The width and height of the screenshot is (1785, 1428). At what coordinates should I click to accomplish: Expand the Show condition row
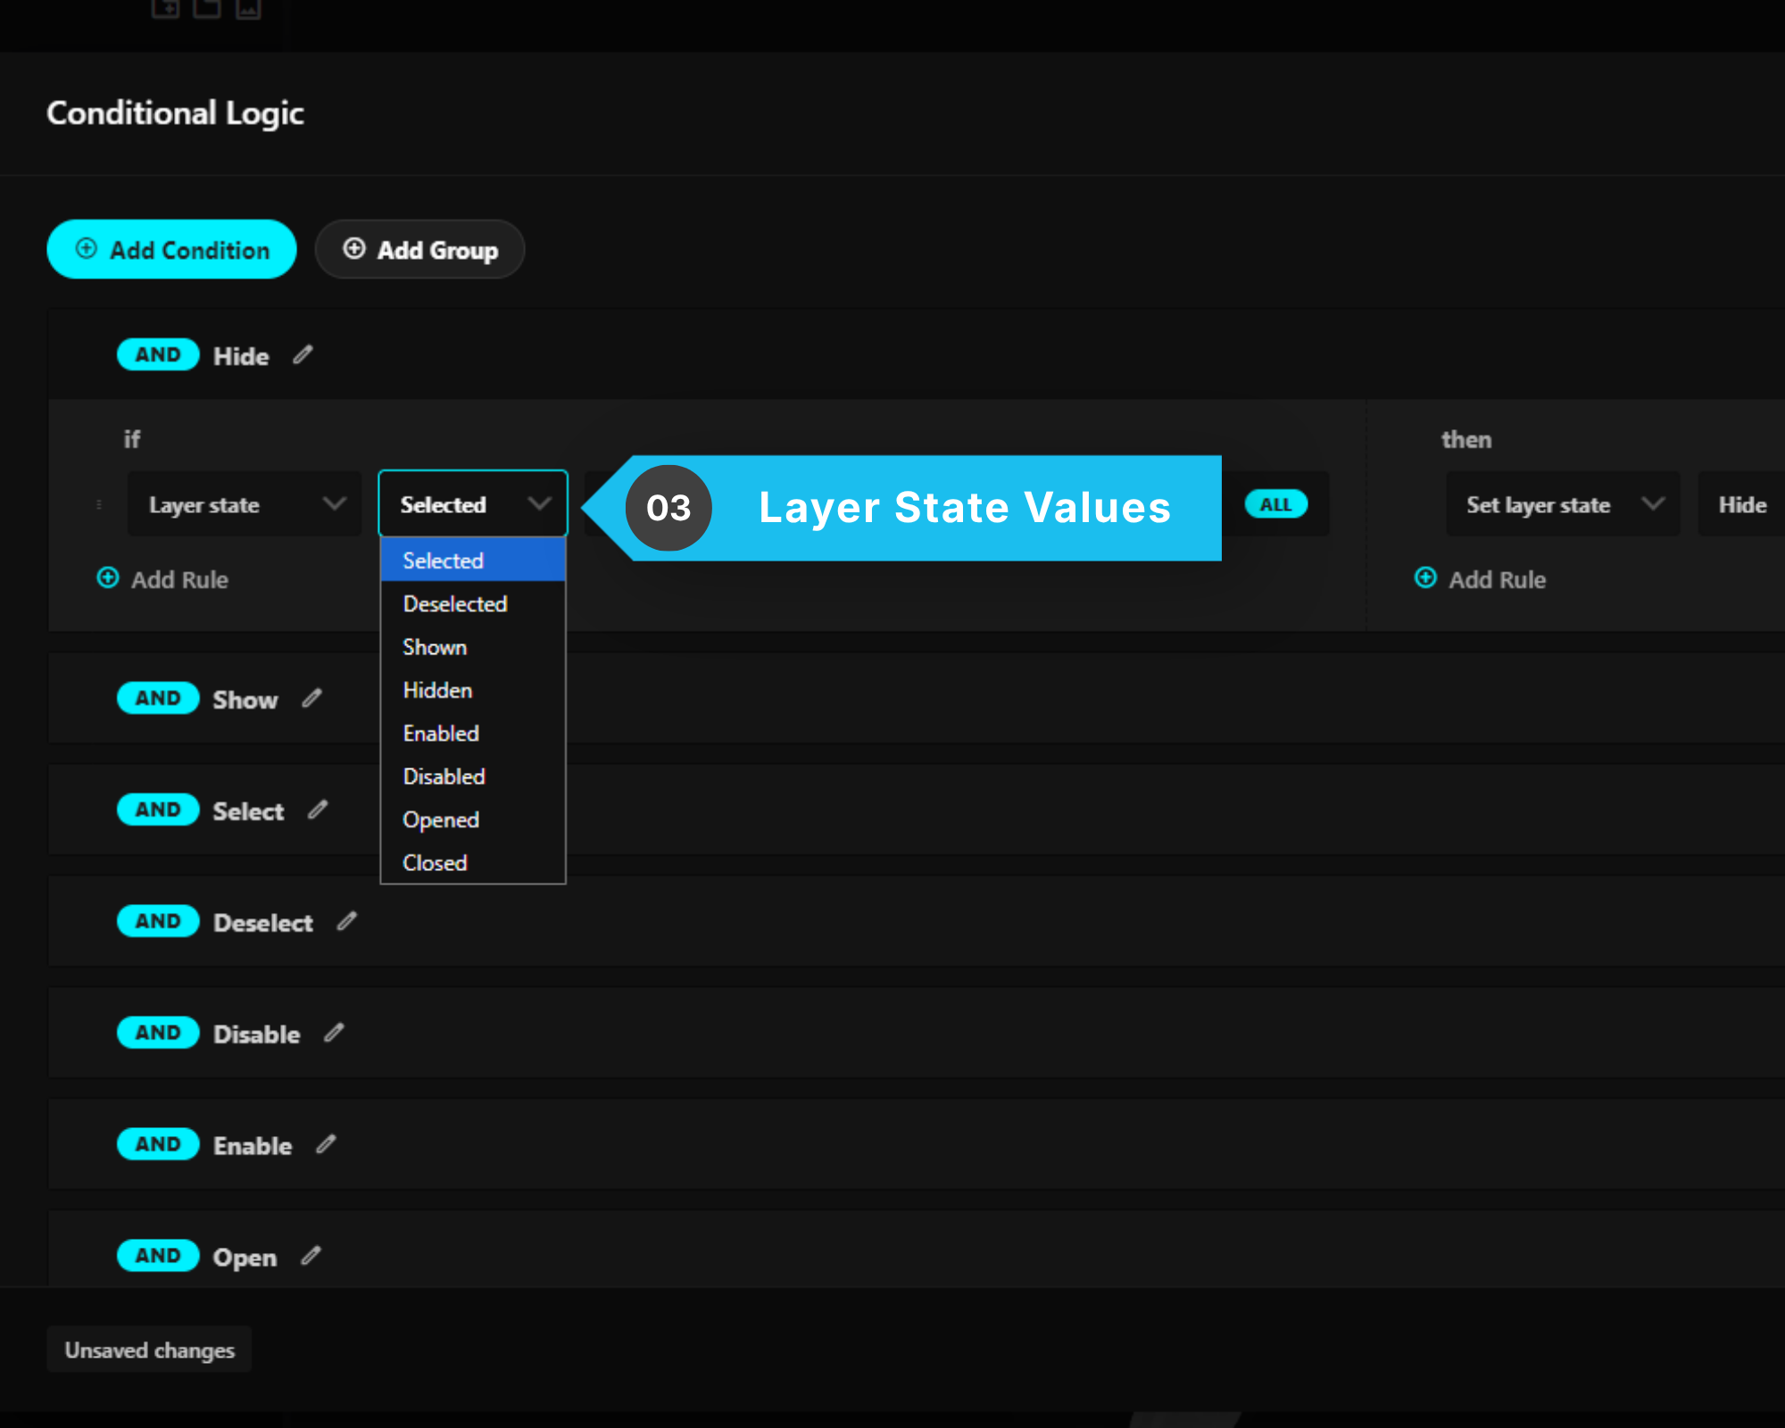[916, 698]
